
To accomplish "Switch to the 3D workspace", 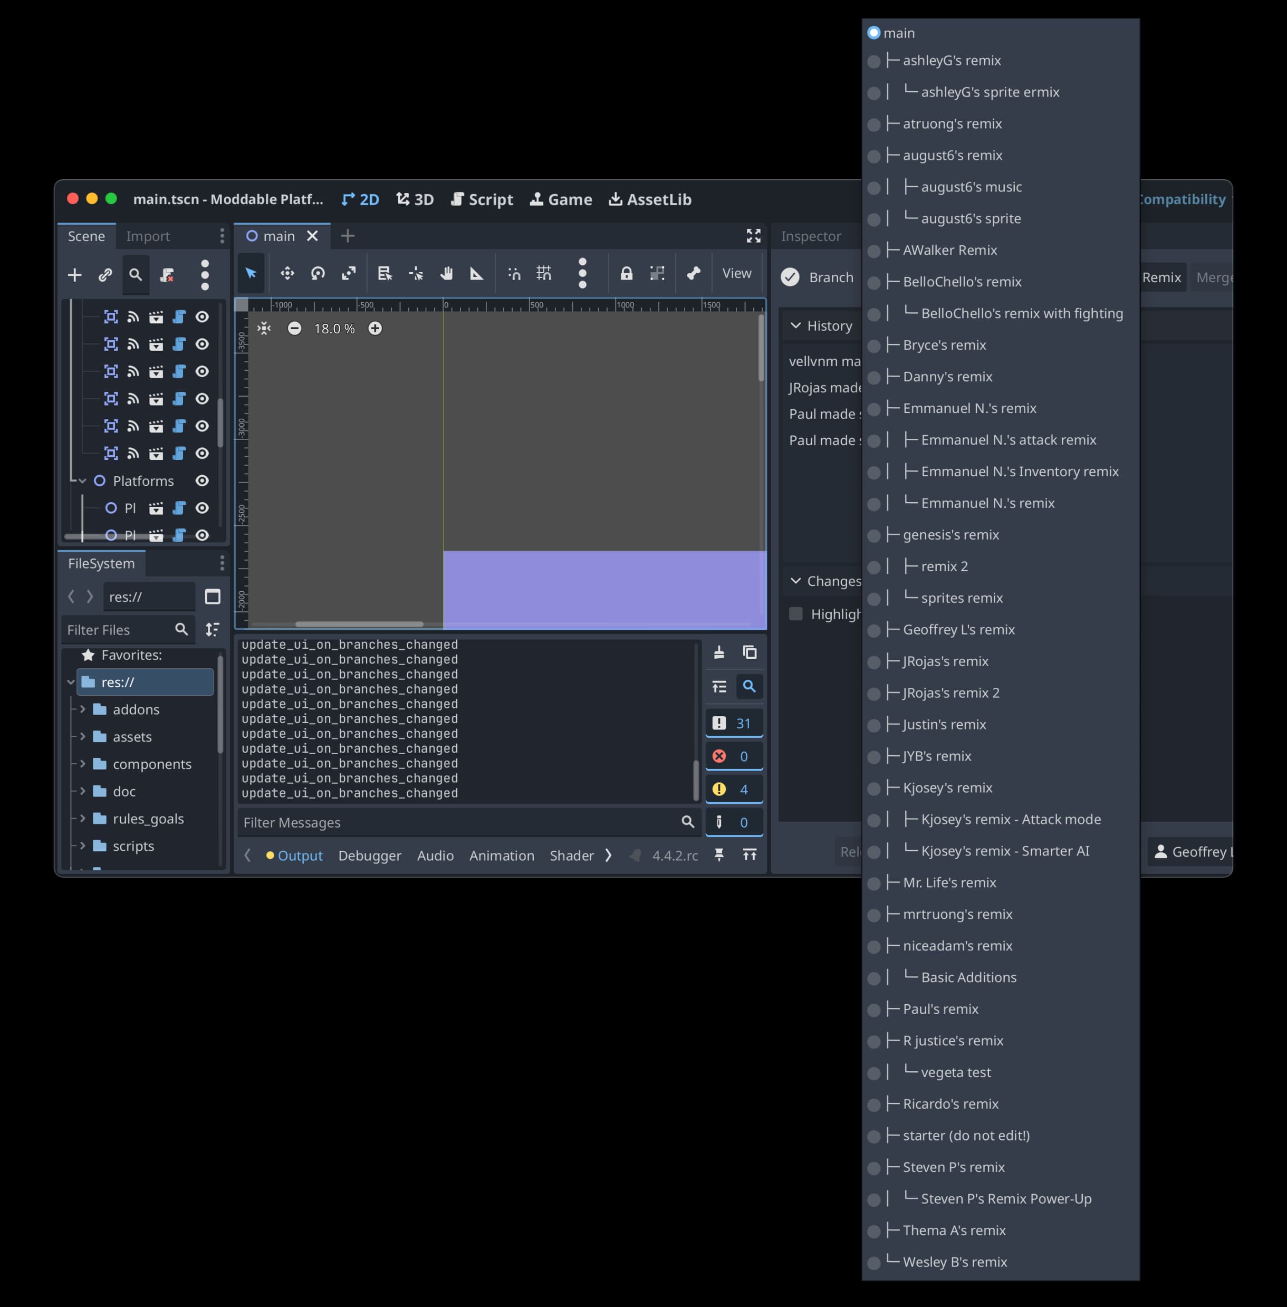I will click(415, 199).
